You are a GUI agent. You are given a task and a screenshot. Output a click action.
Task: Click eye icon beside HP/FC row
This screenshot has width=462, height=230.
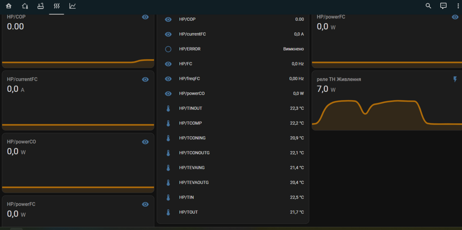point(168,64)
